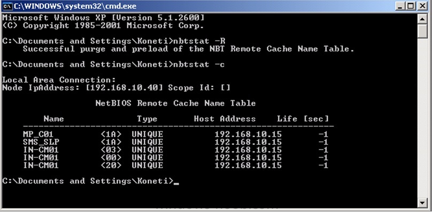Click the cmd.exe title bar text
Screen dimensions: 432x212
75,6
